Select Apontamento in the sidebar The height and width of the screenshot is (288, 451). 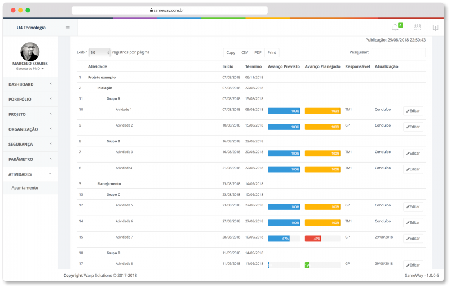(x=25, y=188)
